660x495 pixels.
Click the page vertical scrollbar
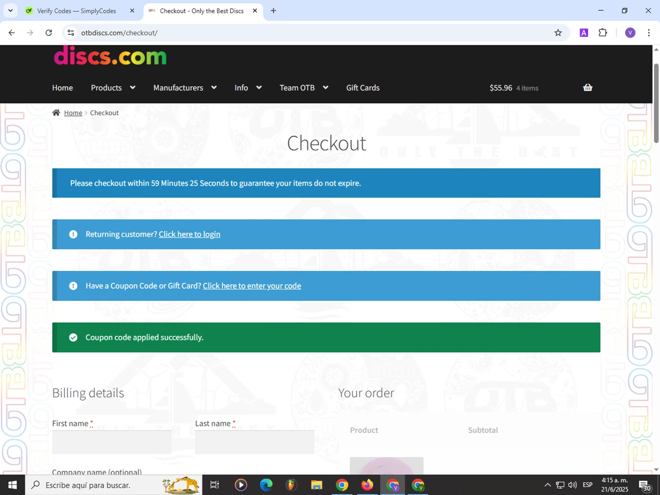click(656, 103)
